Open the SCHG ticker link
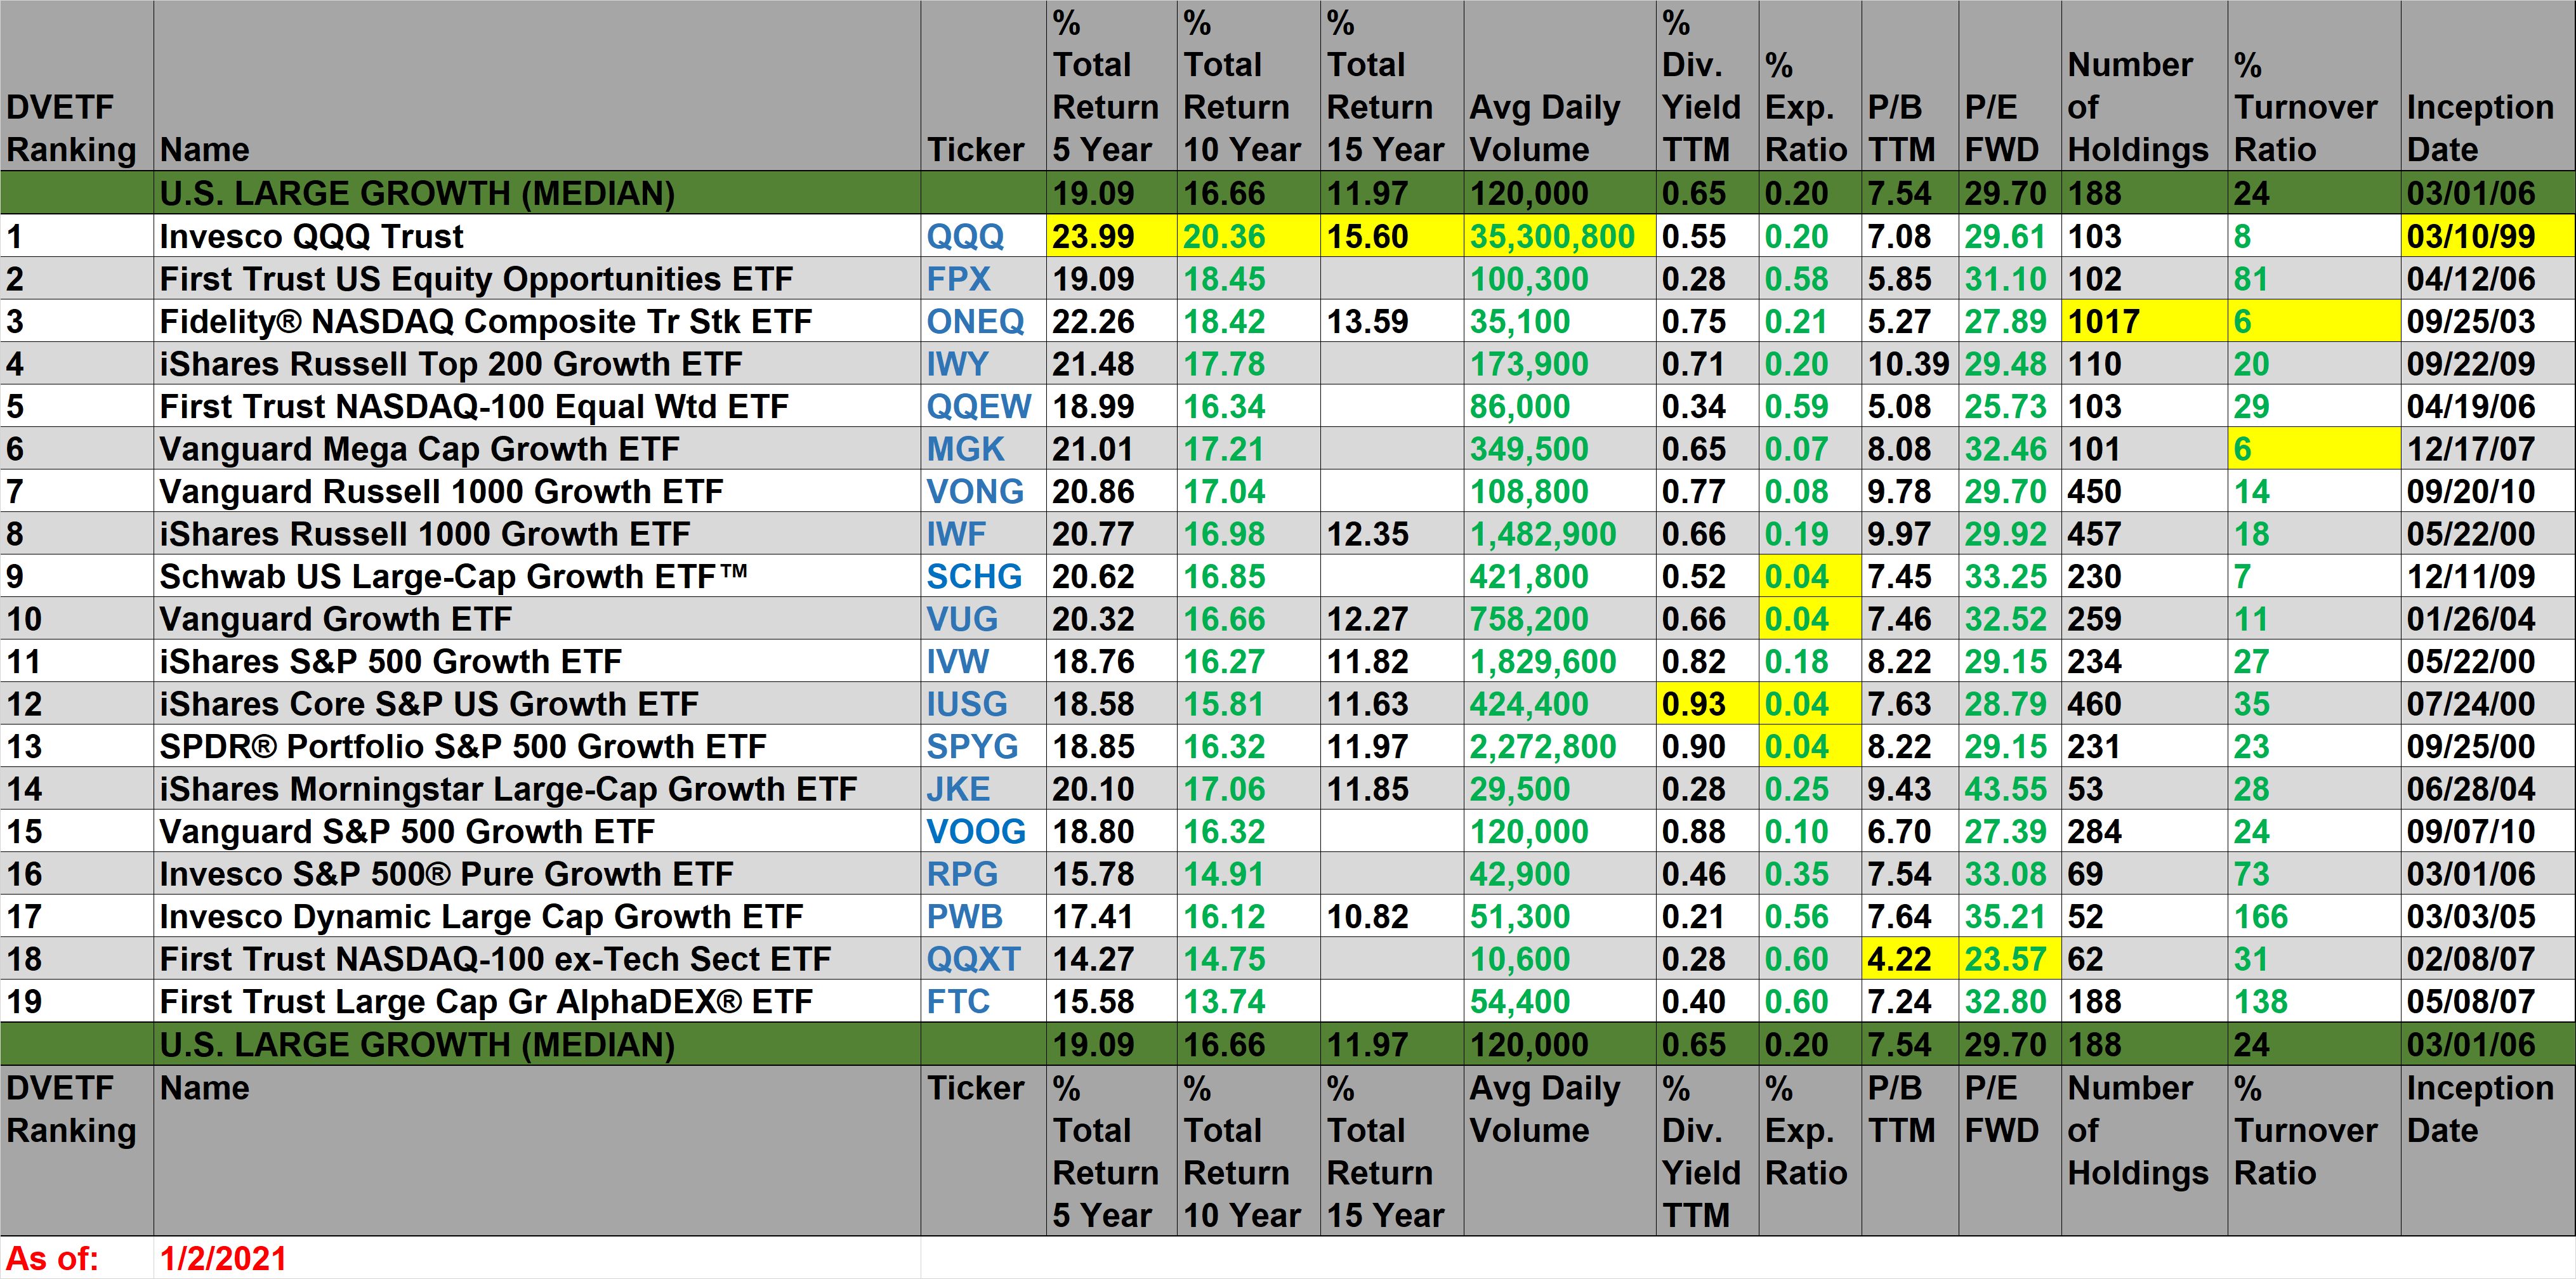The image size is (2576, 1279). (974, 577)
